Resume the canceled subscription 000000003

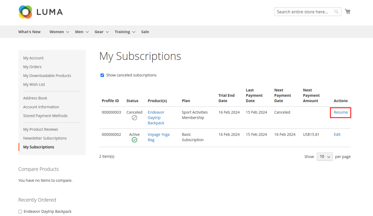pos(341,112)
